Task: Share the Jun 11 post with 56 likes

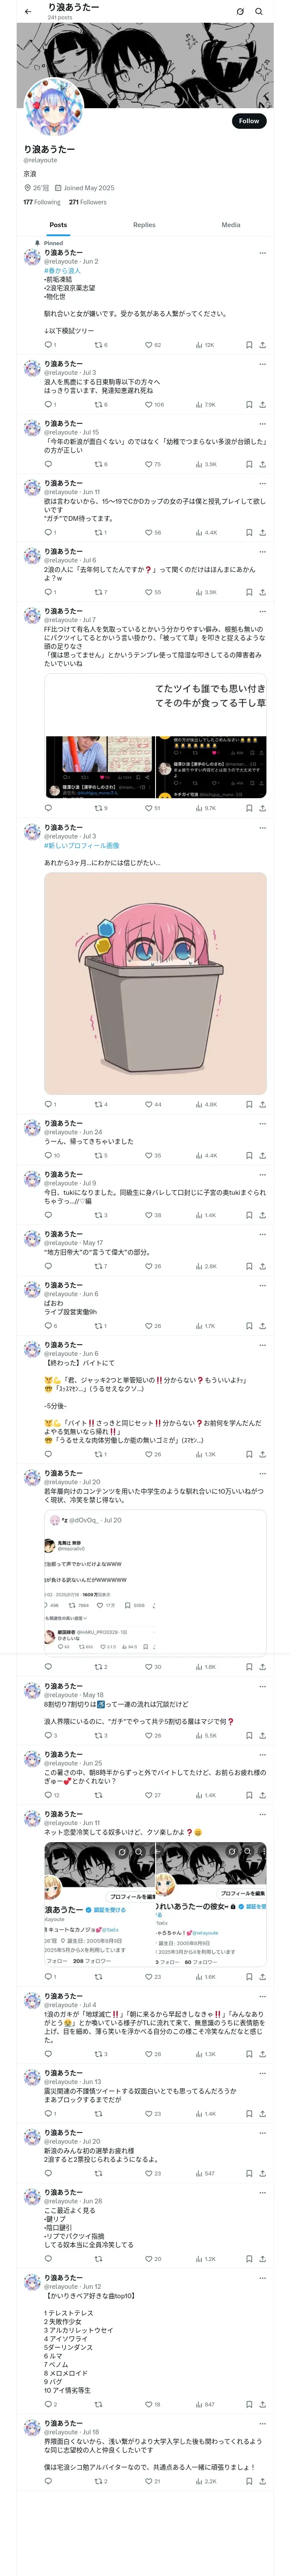Action: point(262,532)
